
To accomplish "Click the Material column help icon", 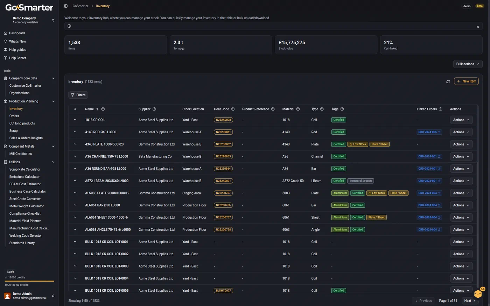I will (298, 109).
